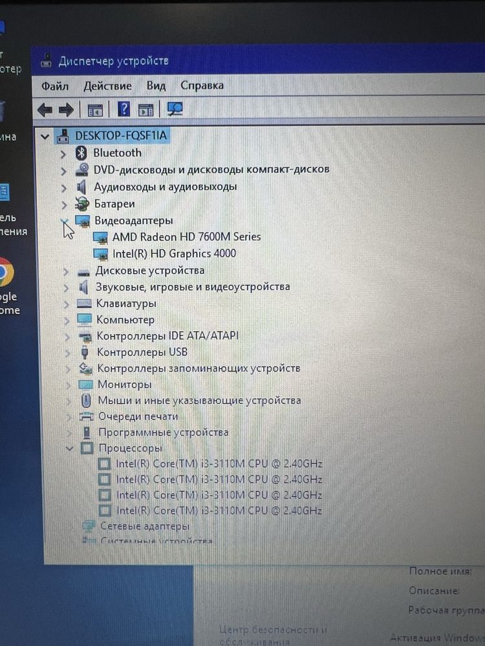Image resolution: width=485 pixels, height=646 pixels.
Task: Collapse the Процессоры category
Action: (x=69, y=448)
